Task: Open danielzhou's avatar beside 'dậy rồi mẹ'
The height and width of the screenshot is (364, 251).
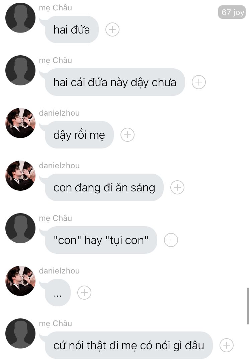Action: [x=20, y=123]
